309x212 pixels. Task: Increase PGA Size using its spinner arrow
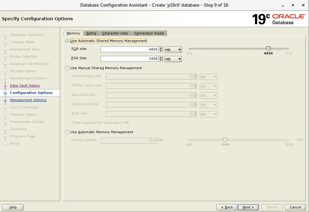(x=161, y=57)
